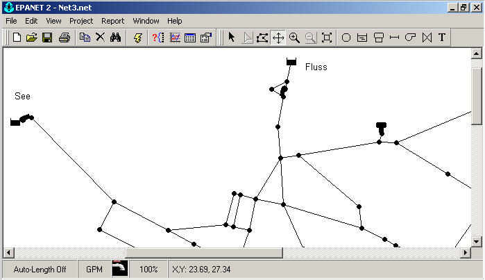Open the View menu
Image resolution: width=485 pixels, height=280 pixels.
[53, 21]
